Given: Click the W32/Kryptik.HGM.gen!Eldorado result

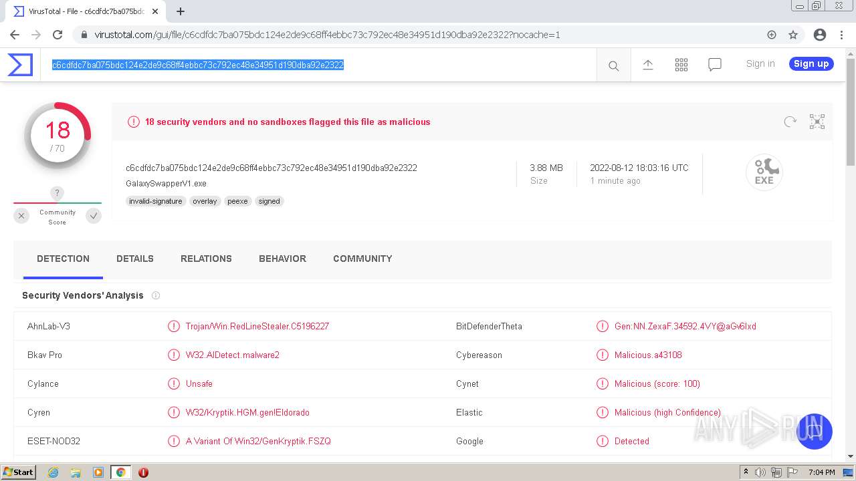Looking at the screenshot, I should tap(247, 412).
